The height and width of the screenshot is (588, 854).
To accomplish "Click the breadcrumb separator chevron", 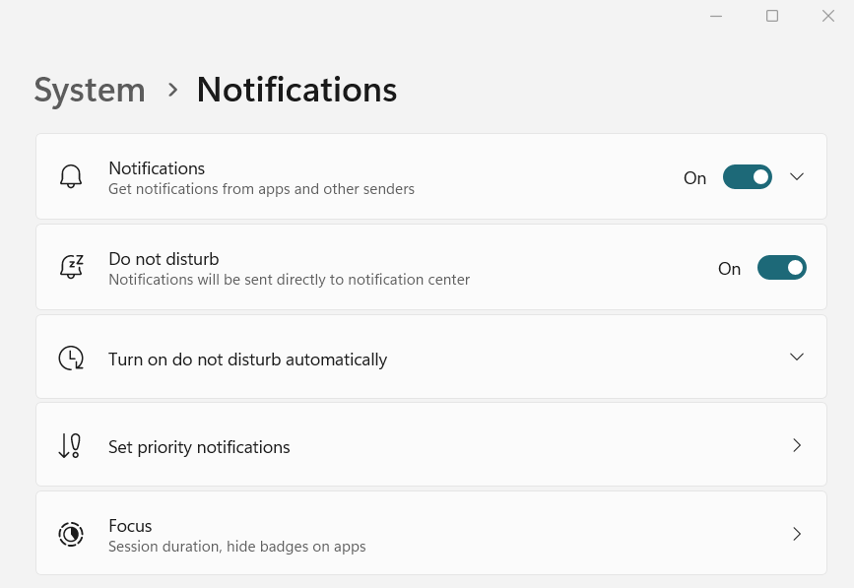I will 173,90.
